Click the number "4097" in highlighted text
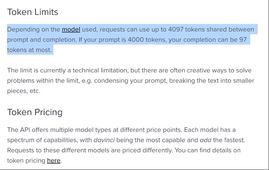Screen dimensions: 269x170 tap(176, 29)
